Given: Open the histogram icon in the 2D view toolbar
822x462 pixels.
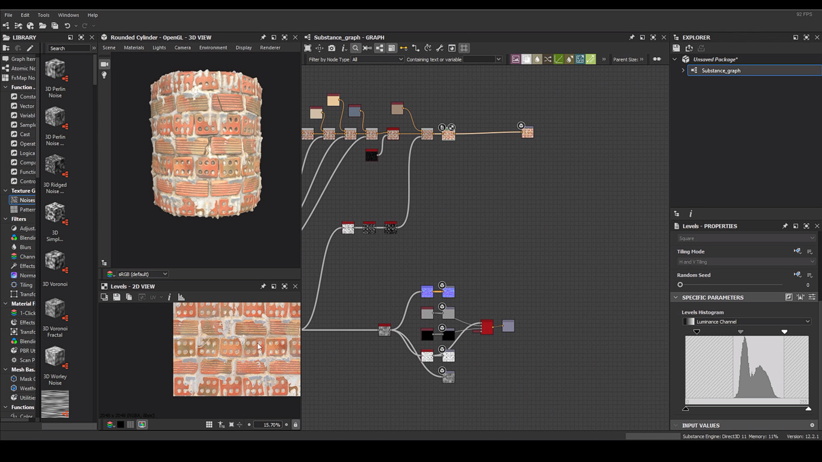Looking at the screenshot, I should pos(181,297).
